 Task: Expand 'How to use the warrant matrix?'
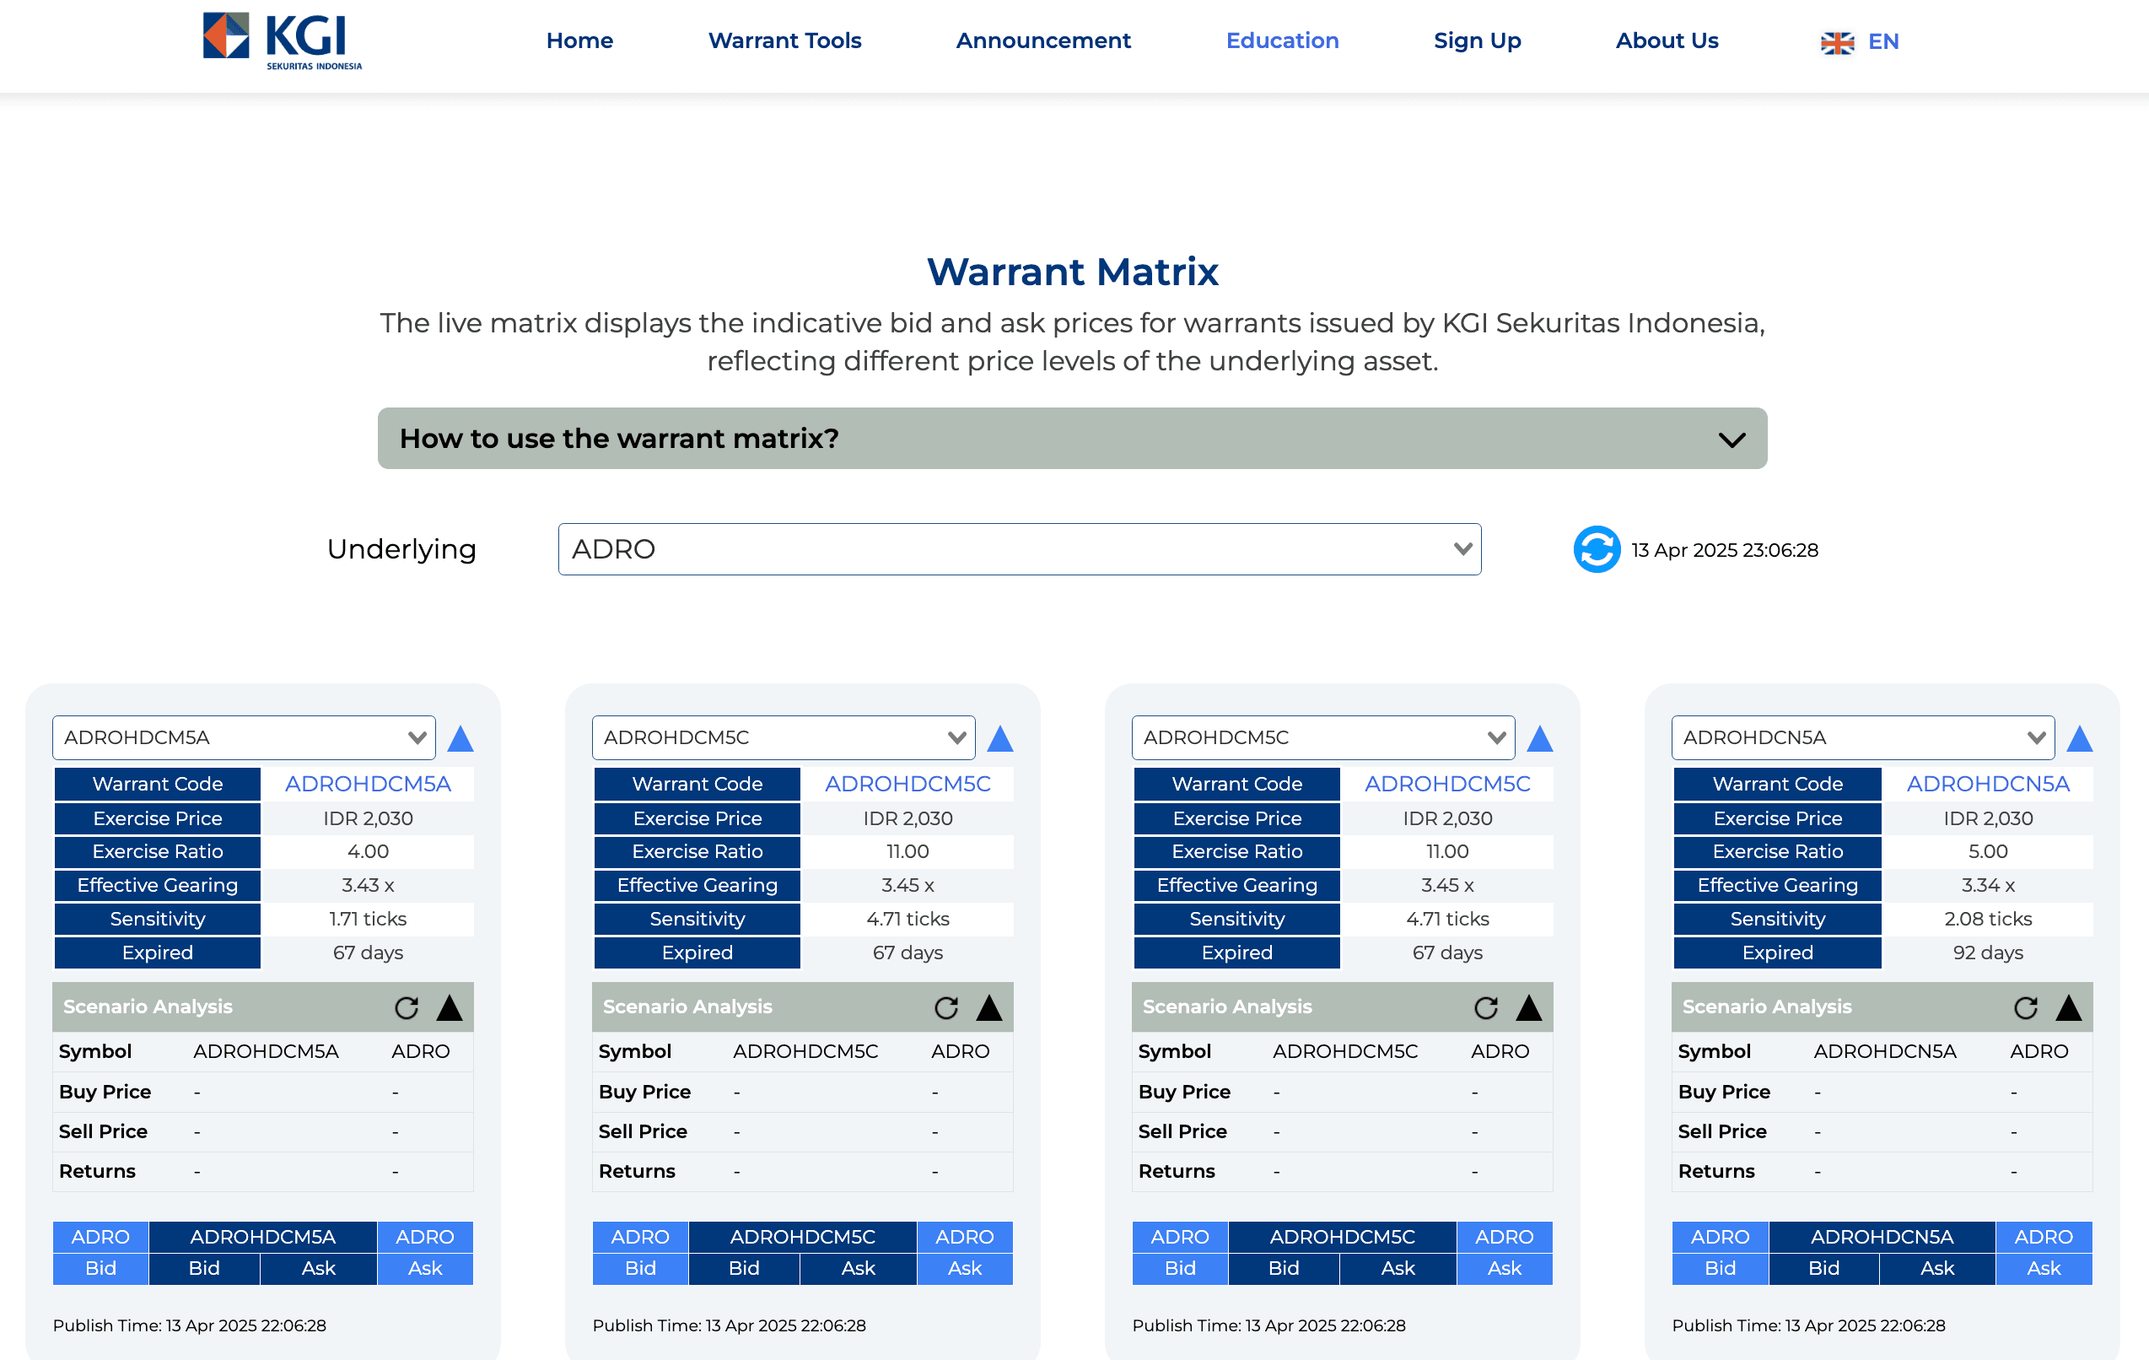pos(1072,439)
